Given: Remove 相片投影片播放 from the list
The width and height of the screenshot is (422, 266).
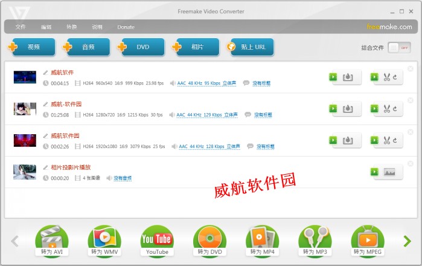Looking at the screenshot, I should (x=410, y=164).
